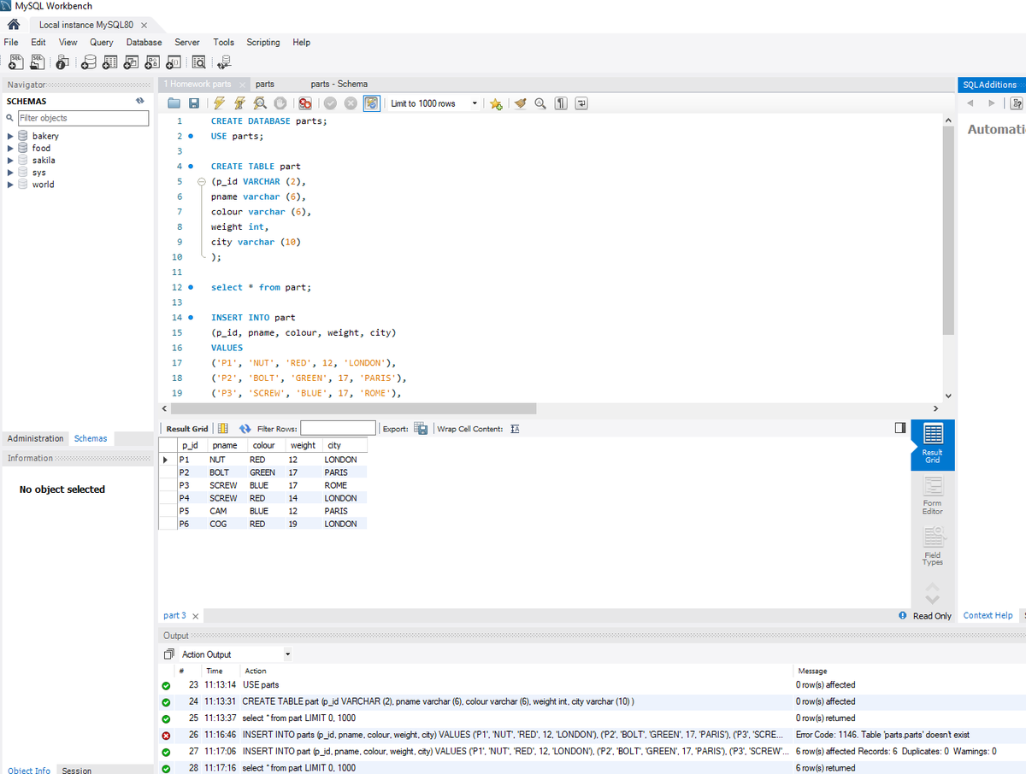Switch to the parts - Schema tab
Screen dimensions: 1026x774
[x=339, y=84]
